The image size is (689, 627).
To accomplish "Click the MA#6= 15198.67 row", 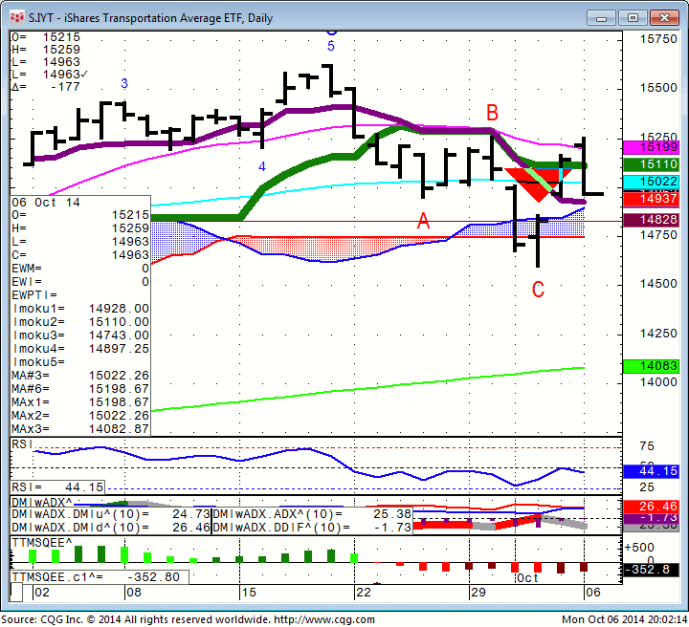I will 80,389.
